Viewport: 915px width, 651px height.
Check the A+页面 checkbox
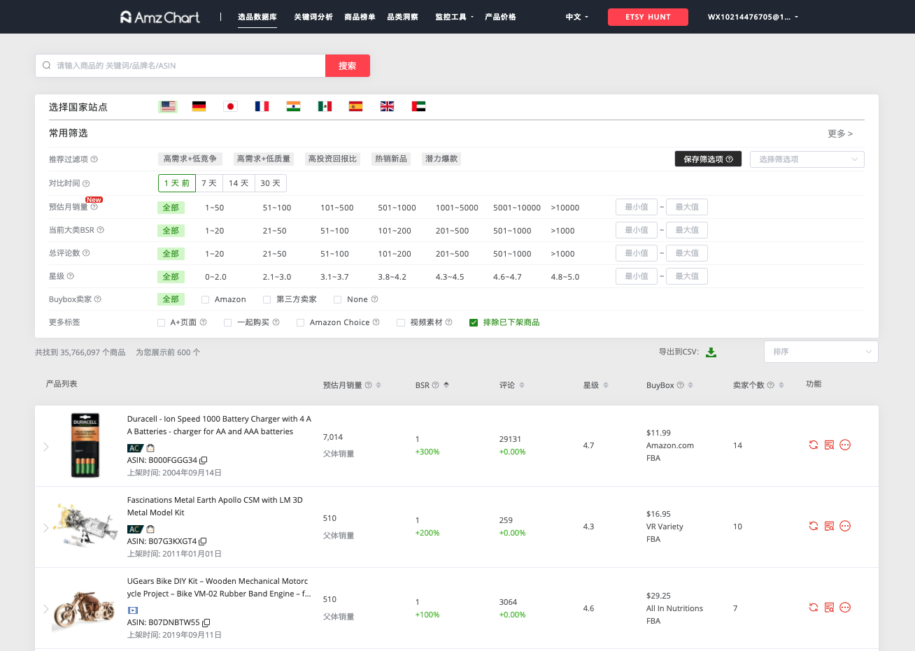point(162,323)
